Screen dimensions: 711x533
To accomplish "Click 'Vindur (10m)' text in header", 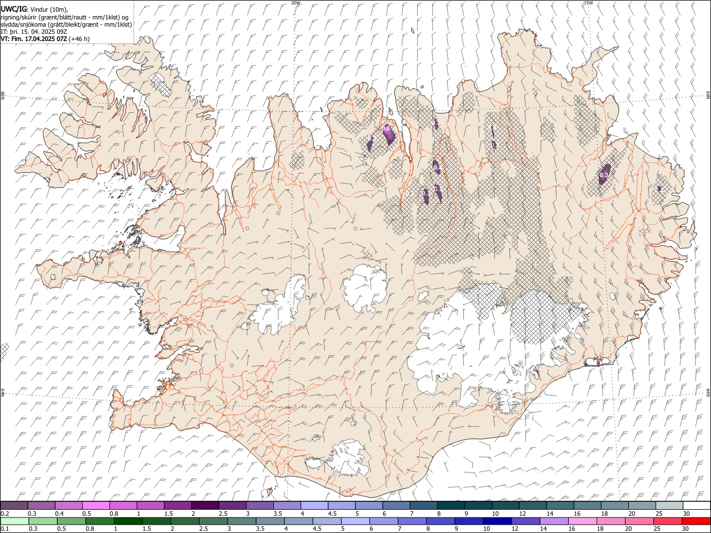I will (x=49, y=9).
